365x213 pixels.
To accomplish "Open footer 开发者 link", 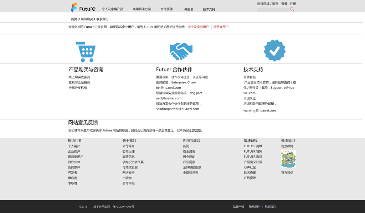I will click(73, 173).
